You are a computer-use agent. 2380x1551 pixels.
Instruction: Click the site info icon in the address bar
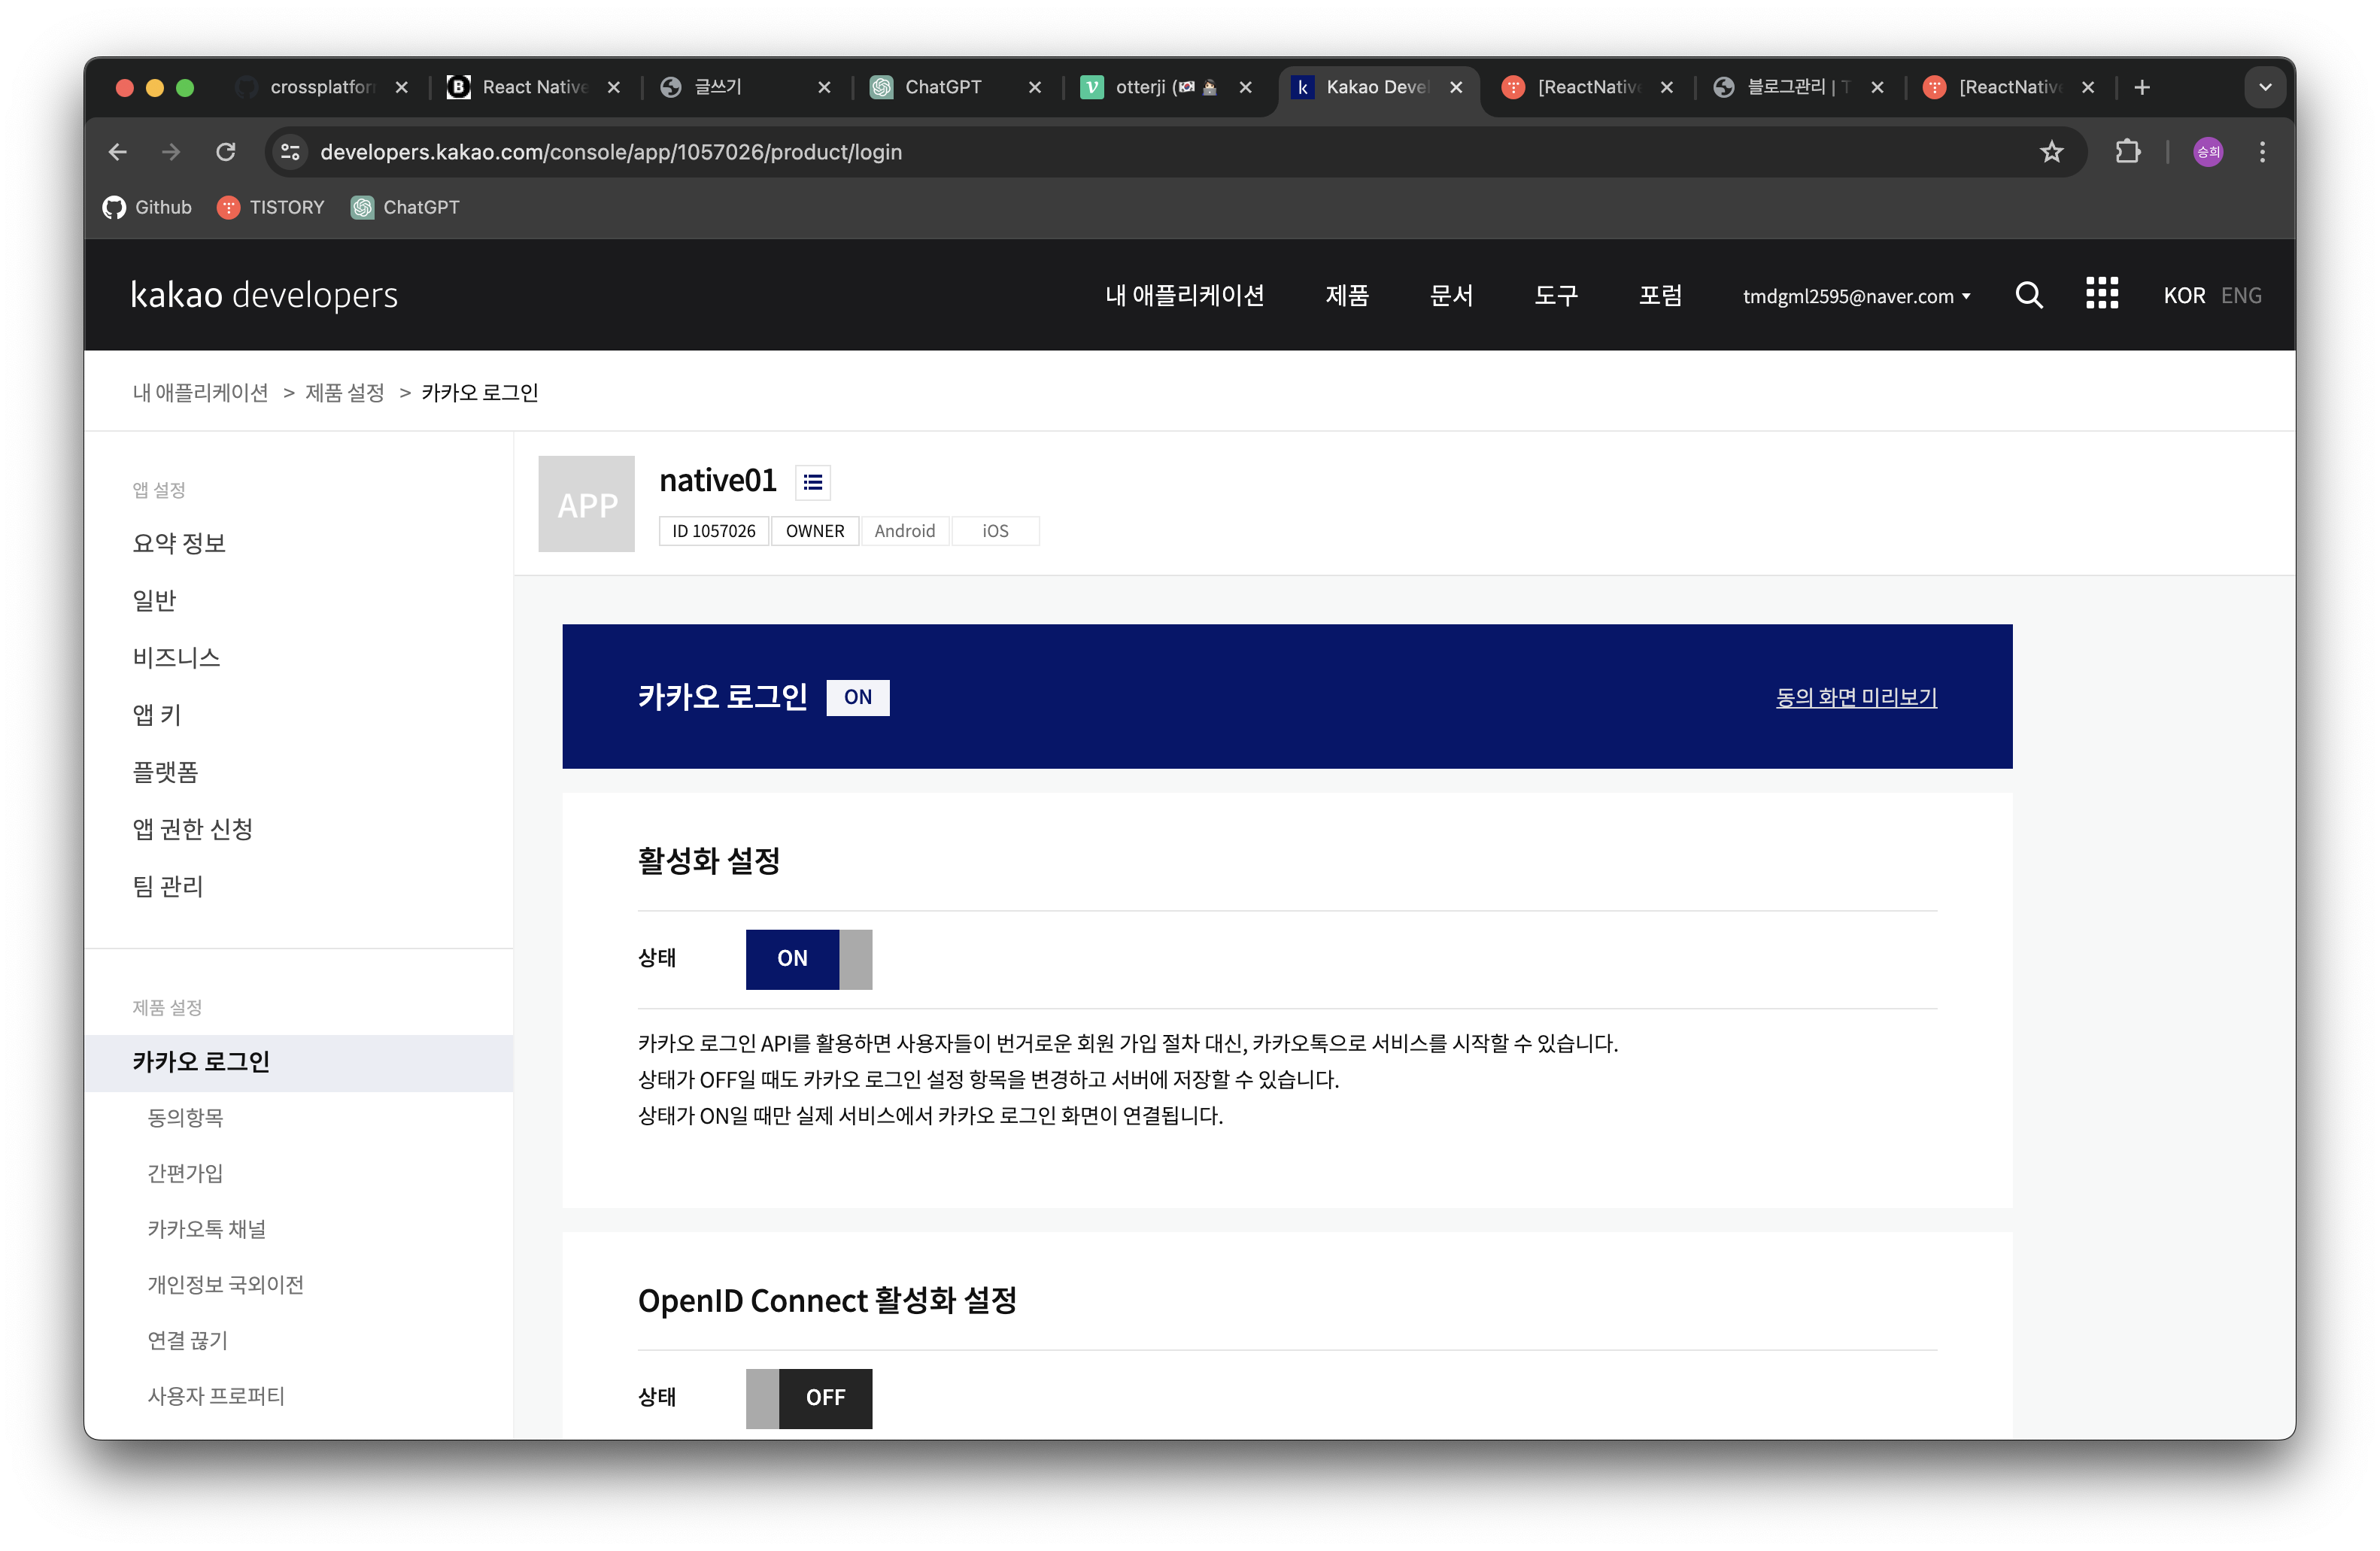[290, 152]
